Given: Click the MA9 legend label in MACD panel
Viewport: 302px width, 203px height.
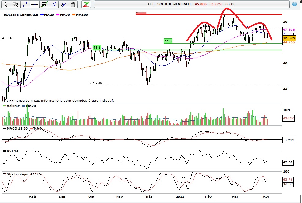Looking at the screenshot, I should click(37, 128).
